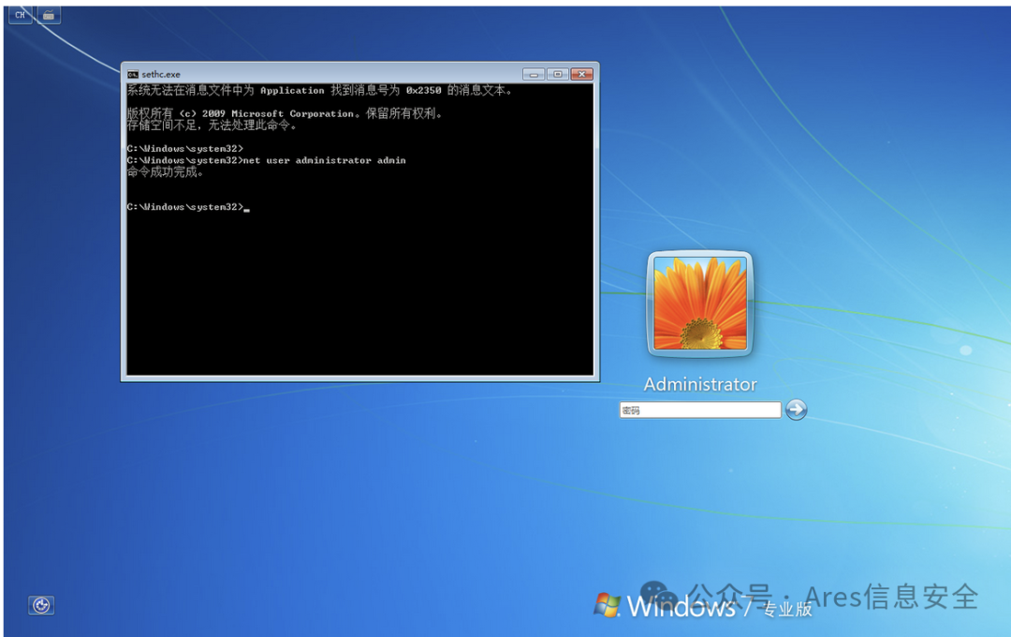Close the sethc.exe console window

tap(581, 74)
